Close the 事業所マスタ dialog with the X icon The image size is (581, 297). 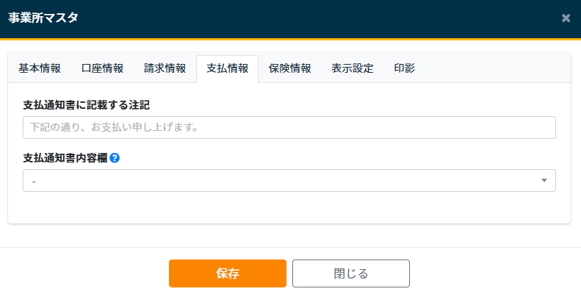[566, 18]
